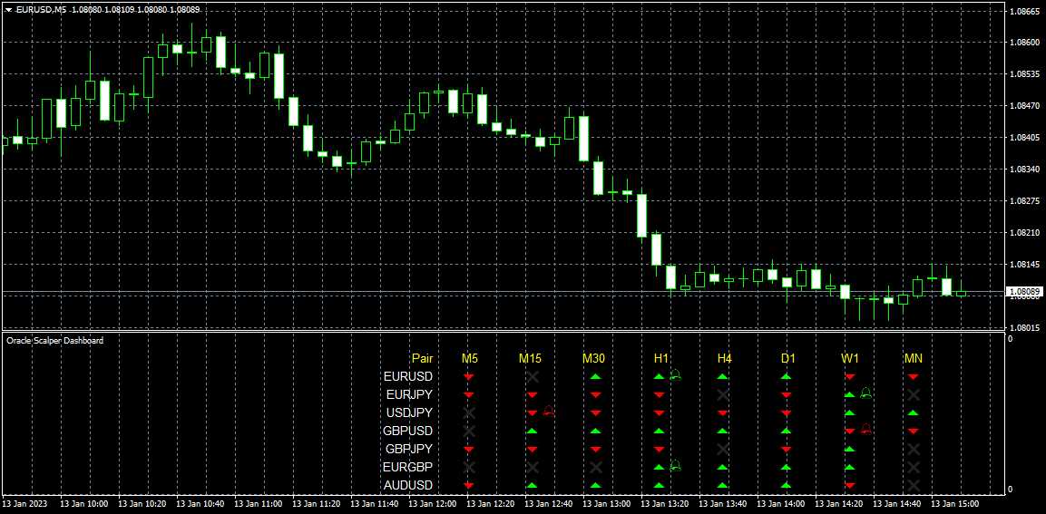Select the gray X marker for EURGBP MN

(914, 467)
